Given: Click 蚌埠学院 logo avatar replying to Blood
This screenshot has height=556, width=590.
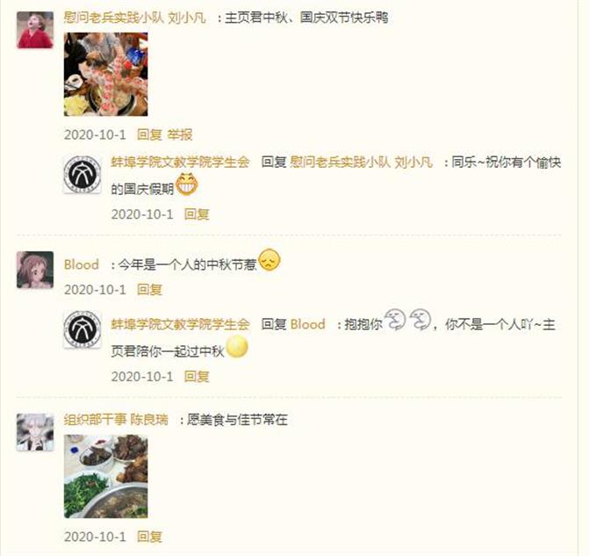Looking at the screenshot, I should (x=82, y=329).
